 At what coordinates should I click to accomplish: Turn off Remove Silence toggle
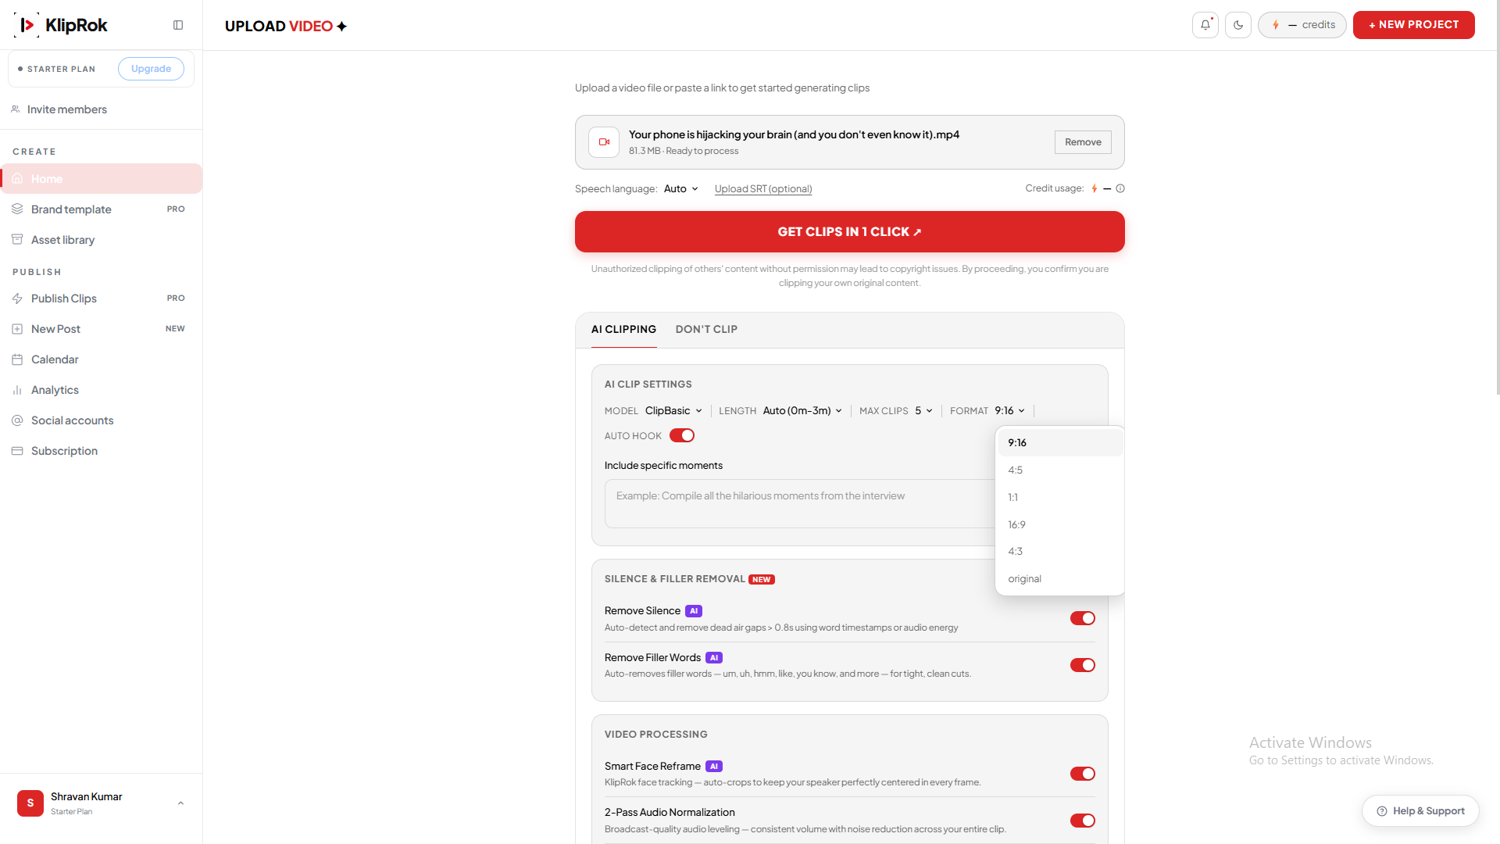pyautogui.click(x=1083, y=618)
